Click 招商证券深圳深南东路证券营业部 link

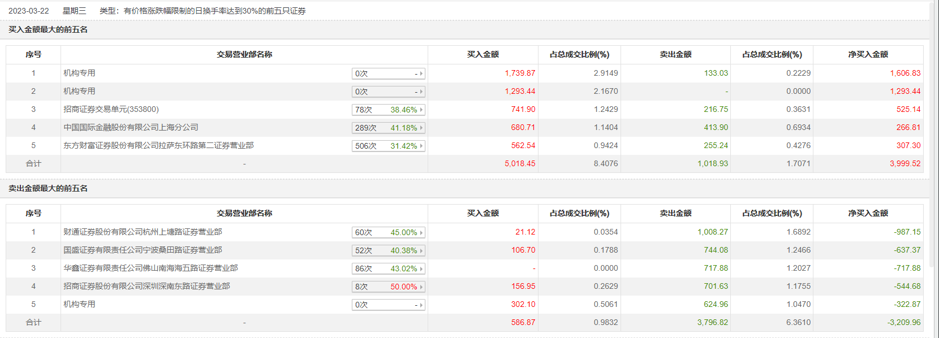[x=147, y=286]
